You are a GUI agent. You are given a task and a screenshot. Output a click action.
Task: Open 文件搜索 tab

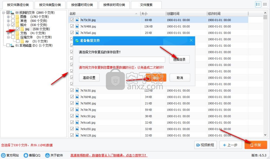146,5
